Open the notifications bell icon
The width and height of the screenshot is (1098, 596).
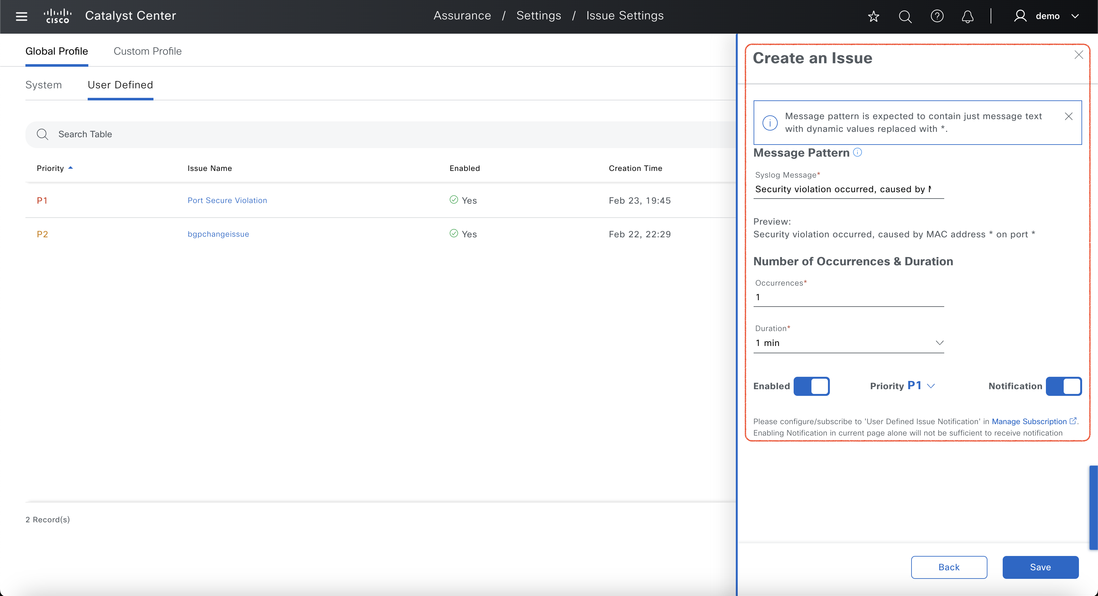click(967, 16)
